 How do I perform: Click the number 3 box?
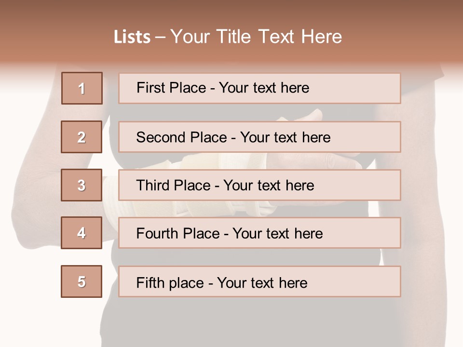coord(82,185)
